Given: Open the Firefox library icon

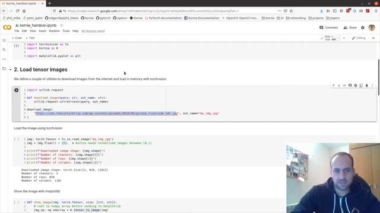Looking at the screenshot, I should point(328,11).
